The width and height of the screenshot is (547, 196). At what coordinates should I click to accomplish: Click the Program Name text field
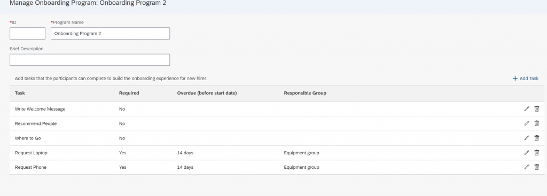(x=110, y=34)
